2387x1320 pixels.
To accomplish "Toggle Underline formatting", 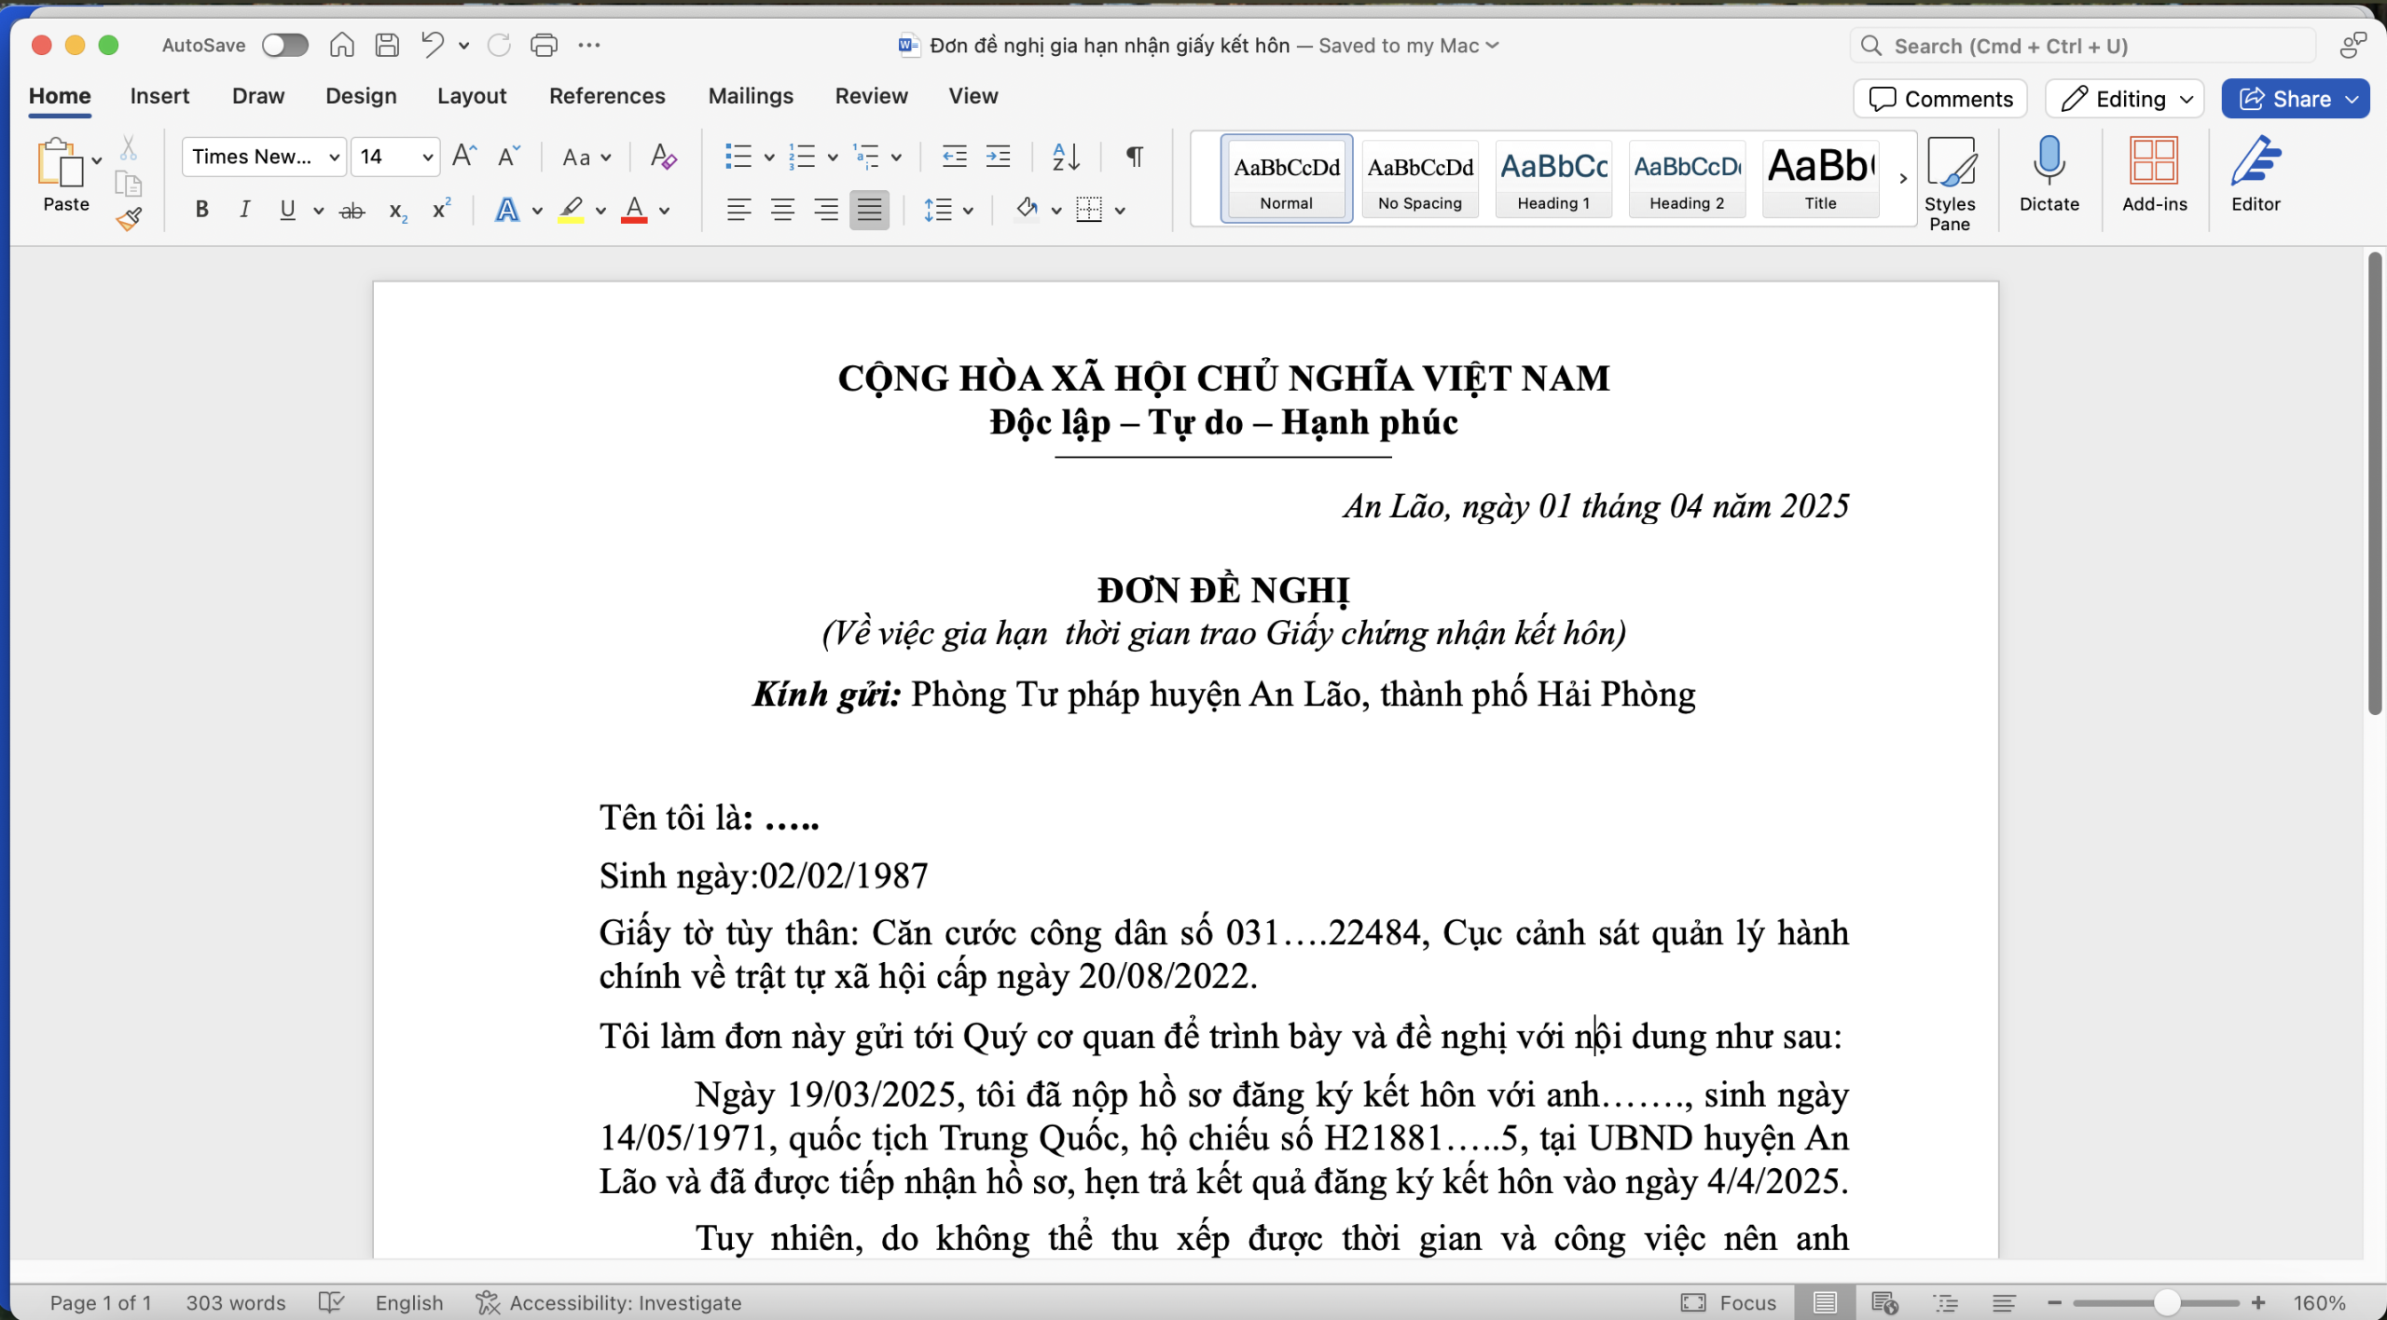I will [287, 210].
